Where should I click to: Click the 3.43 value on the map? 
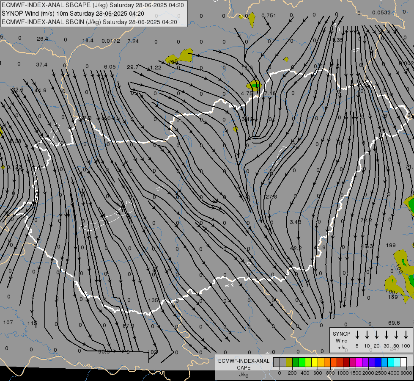click(296, 222)
